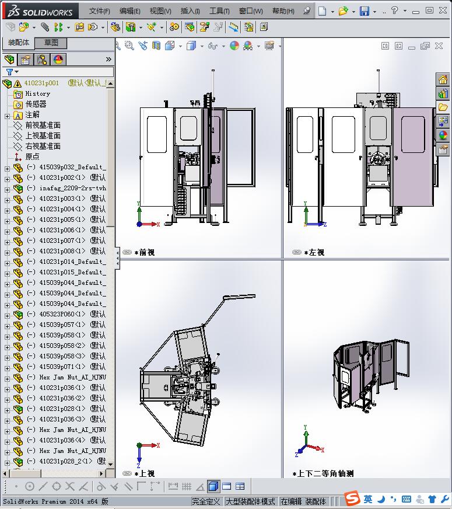452x509 pixels.
Task: Click the 大型装配体模式 status entry
Action: 250,501
